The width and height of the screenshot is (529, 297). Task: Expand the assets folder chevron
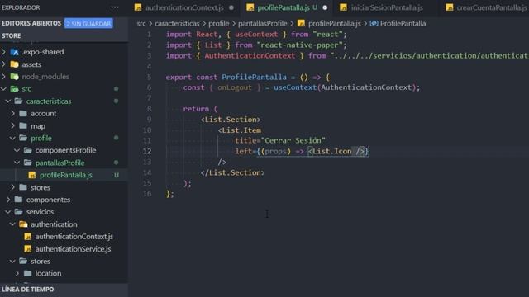4,64
